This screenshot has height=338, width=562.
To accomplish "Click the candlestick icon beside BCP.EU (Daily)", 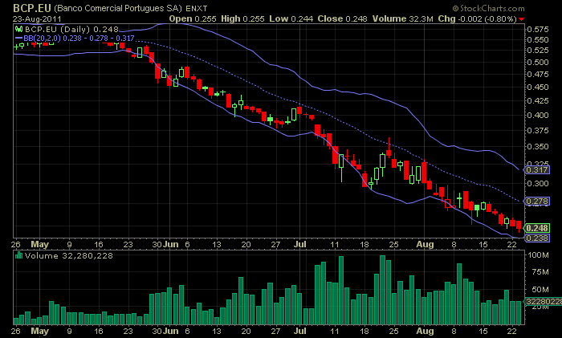I will coord(19,29).
